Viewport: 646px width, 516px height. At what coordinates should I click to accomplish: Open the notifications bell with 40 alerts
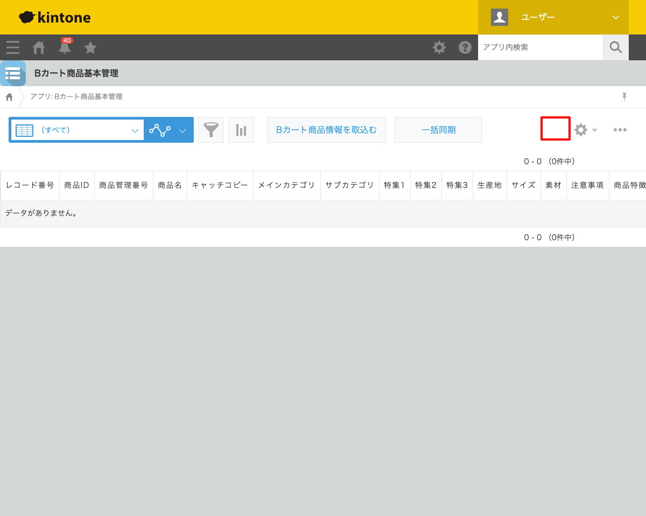point(64,47)
